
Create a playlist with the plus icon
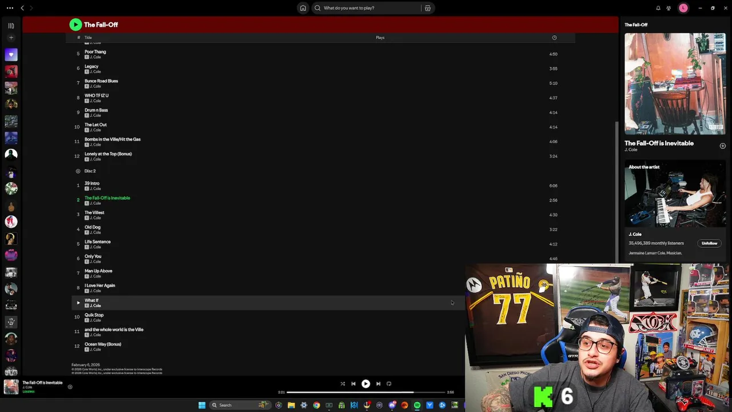(11, 38)
